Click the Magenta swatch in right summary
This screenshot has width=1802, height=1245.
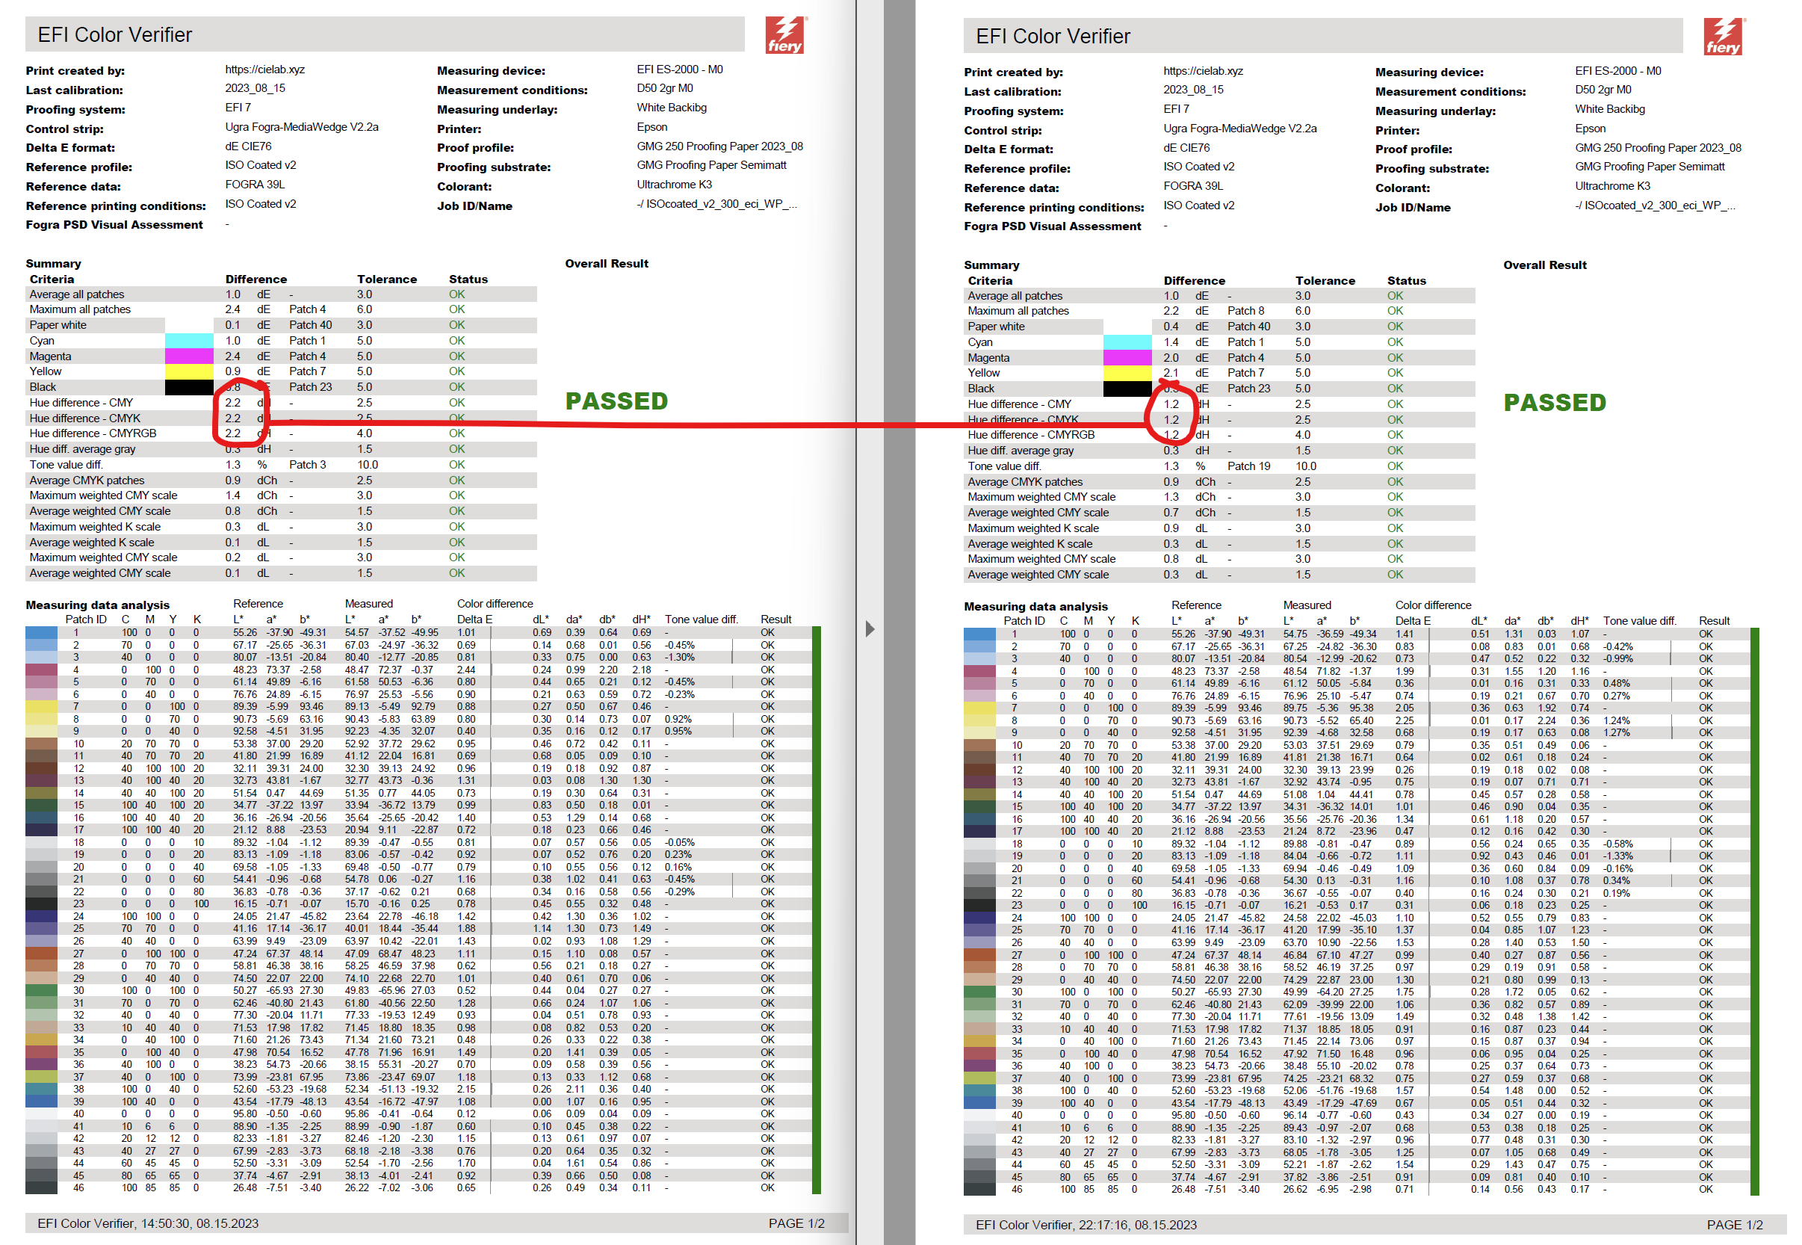click(1127, 358)
